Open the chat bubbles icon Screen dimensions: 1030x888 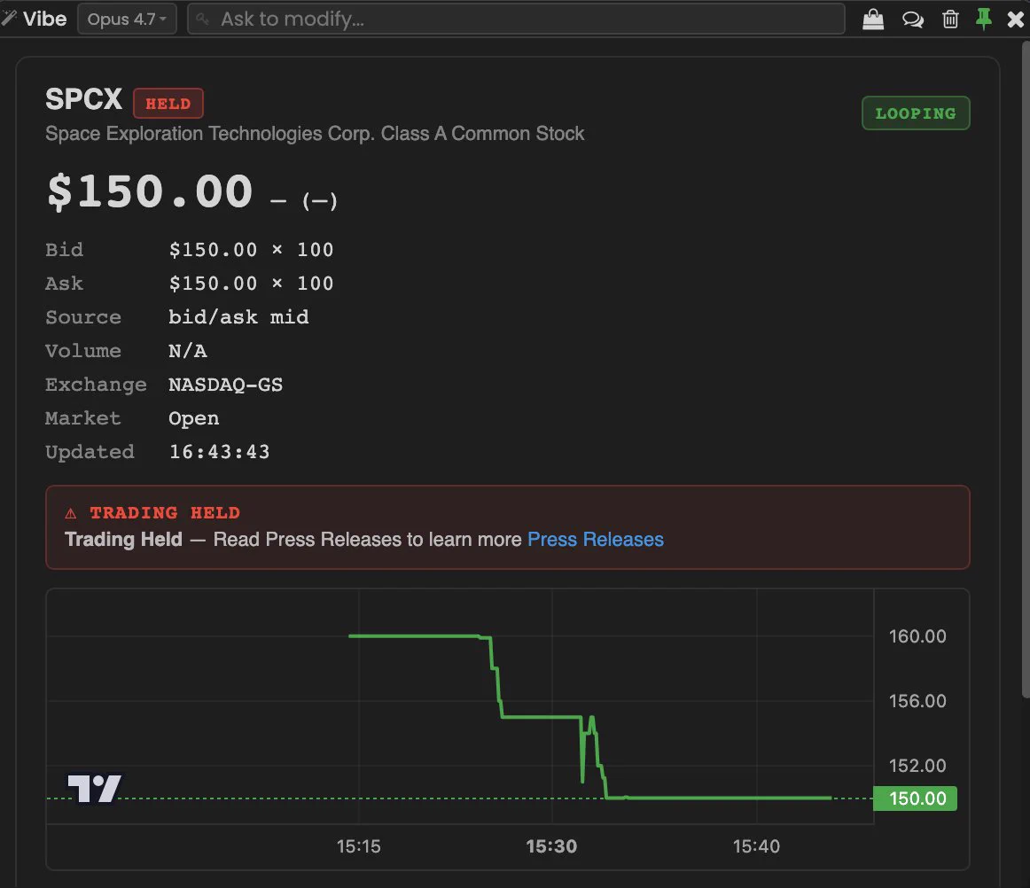[x=912, y=19]
